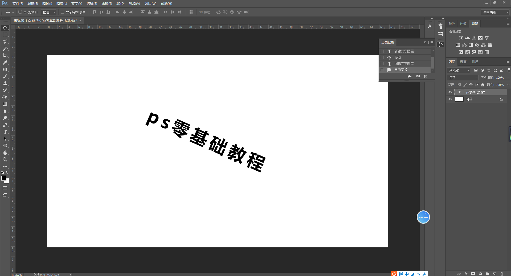Switch to the 通道 tab
The height and width of the screenshot is (276, 511).
point(463,62)
